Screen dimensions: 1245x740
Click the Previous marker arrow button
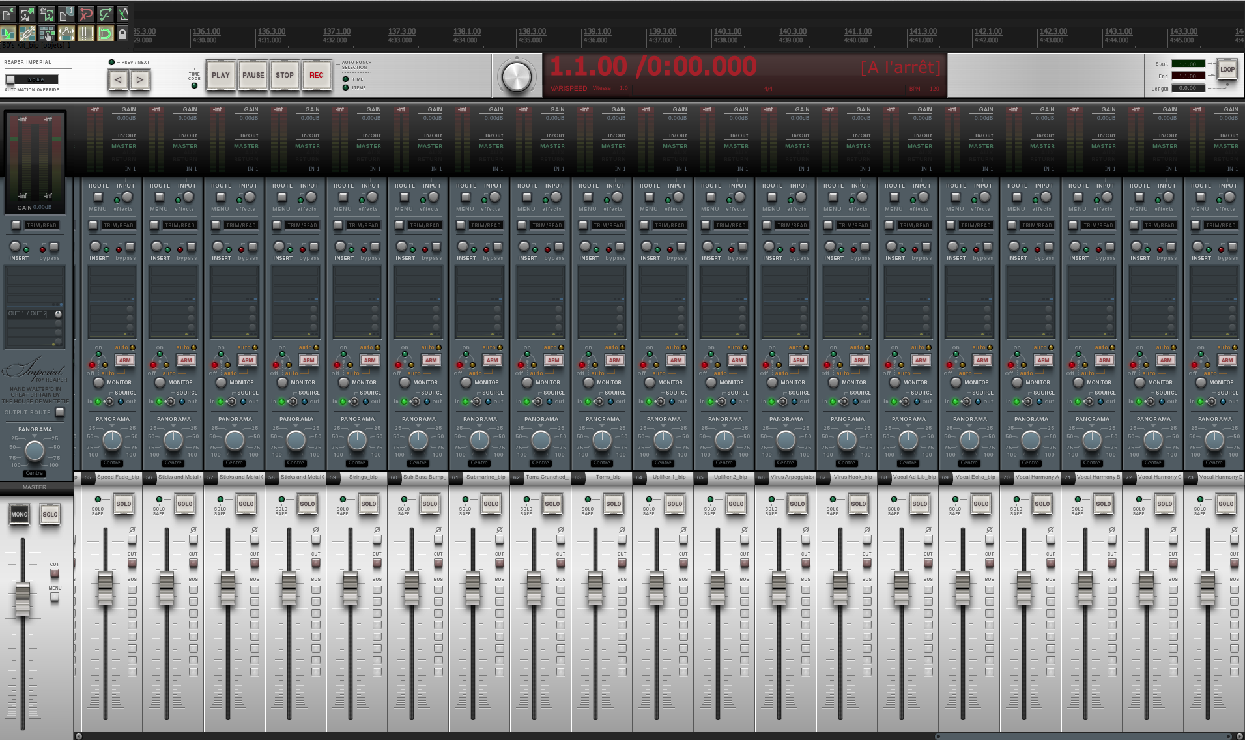[x=118, y=80]
